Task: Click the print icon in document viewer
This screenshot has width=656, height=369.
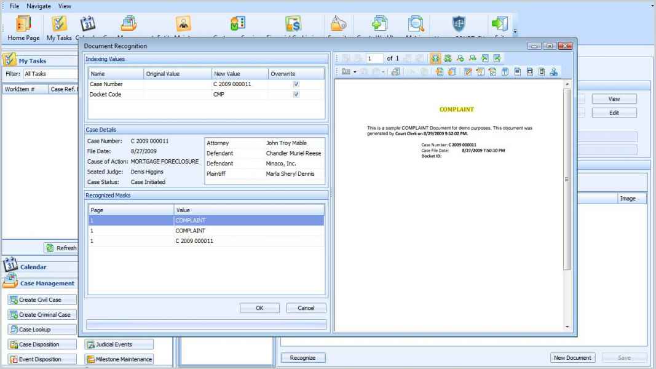Action: (x=394, y=72)
